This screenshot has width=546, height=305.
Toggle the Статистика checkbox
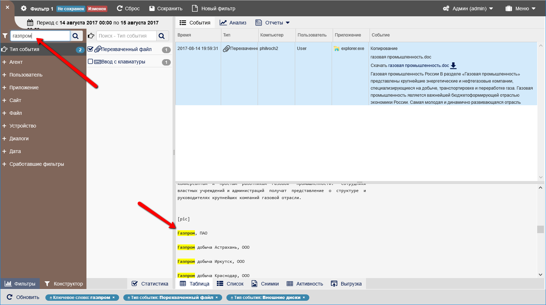point(135,284)
